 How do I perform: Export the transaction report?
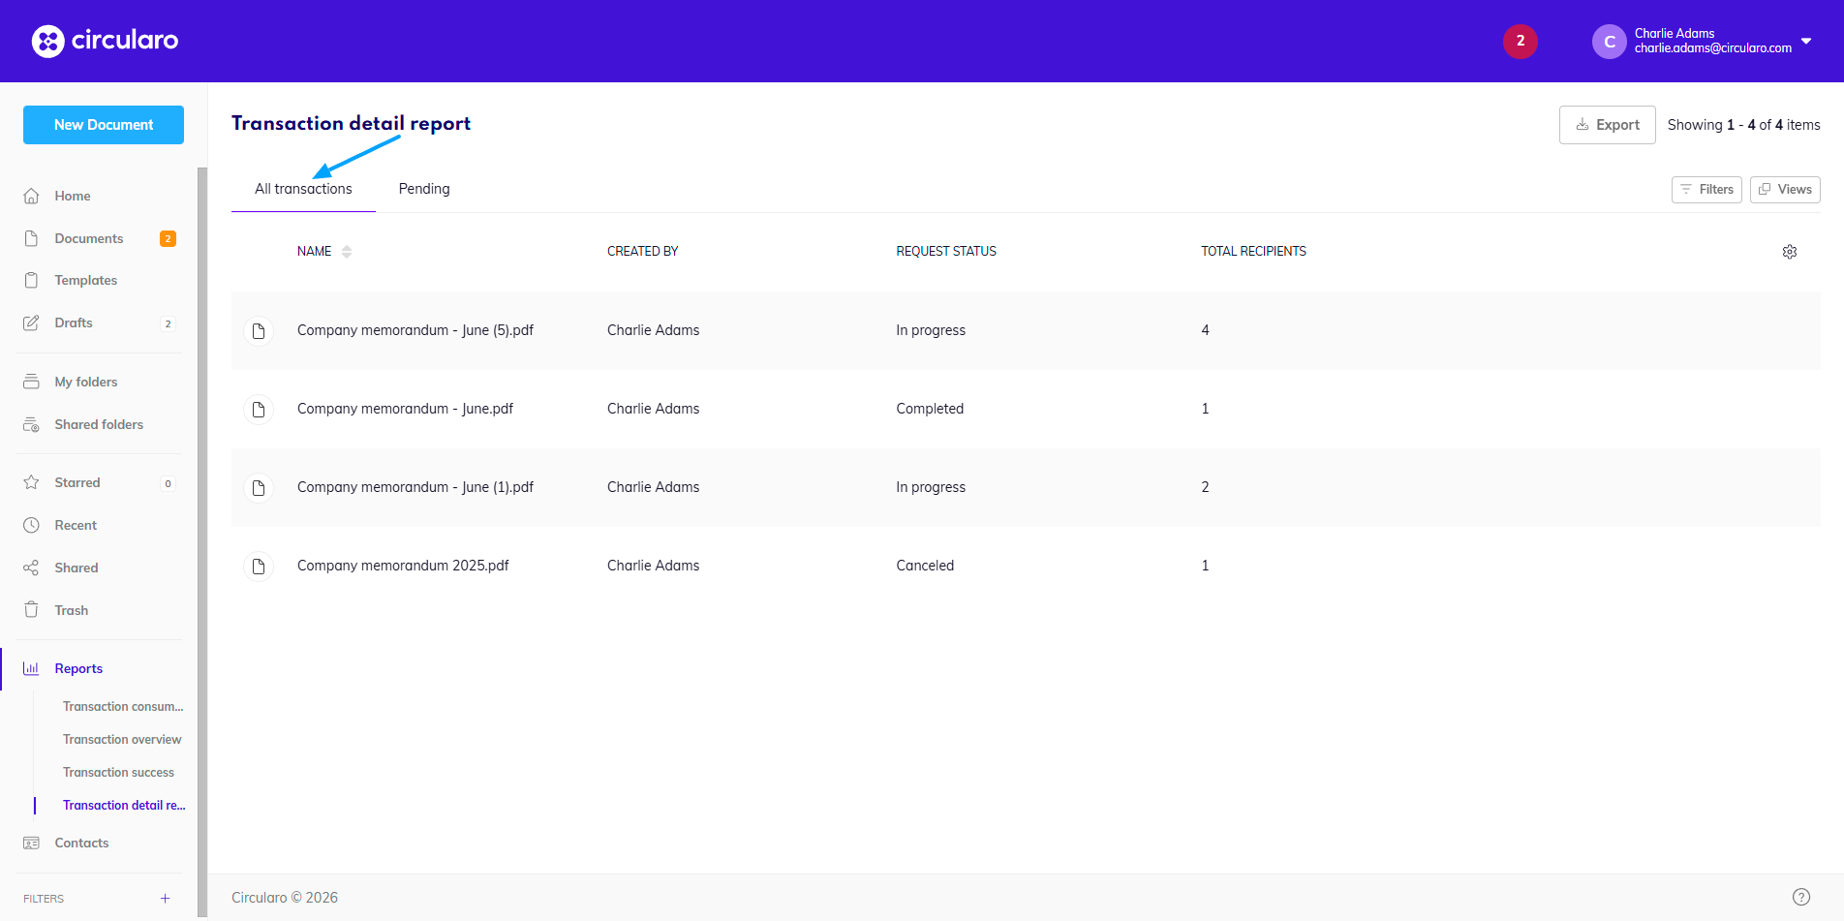[x=1607, y=125]
